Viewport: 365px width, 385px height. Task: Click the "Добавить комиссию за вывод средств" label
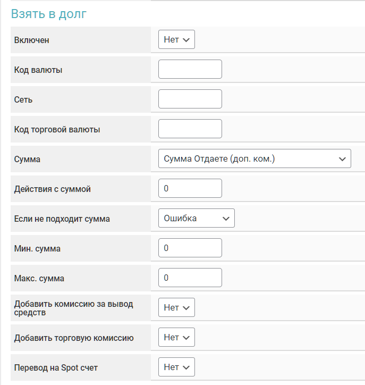click(73, 308)
